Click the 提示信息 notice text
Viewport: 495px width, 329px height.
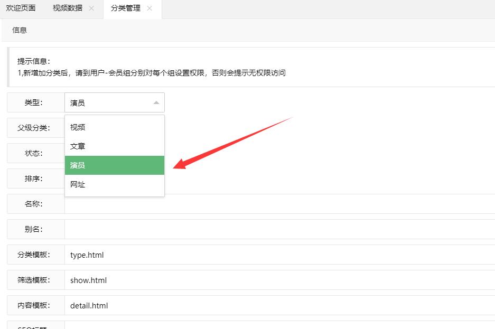pos(152,67)
